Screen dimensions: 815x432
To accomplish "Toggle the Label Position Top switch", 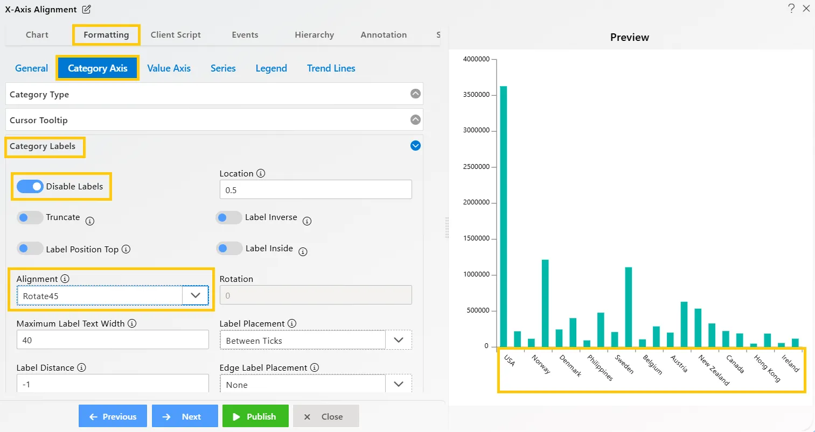I will tap(30, 249).
